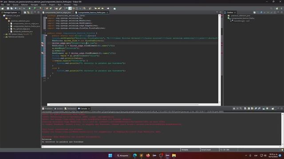Open Package Explorer view menu (three dots)
This screenshot has height=159, width=284.
pos(32,12)
